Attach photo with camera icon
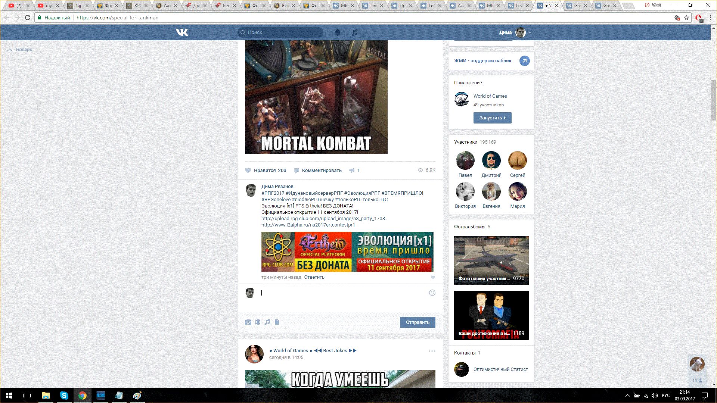717x403 pixels. click(248, 322)
